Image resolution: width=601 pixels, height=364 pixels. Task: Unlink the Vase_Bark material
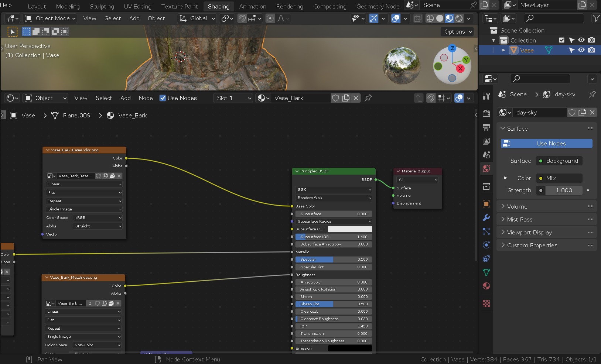point(356,98)
